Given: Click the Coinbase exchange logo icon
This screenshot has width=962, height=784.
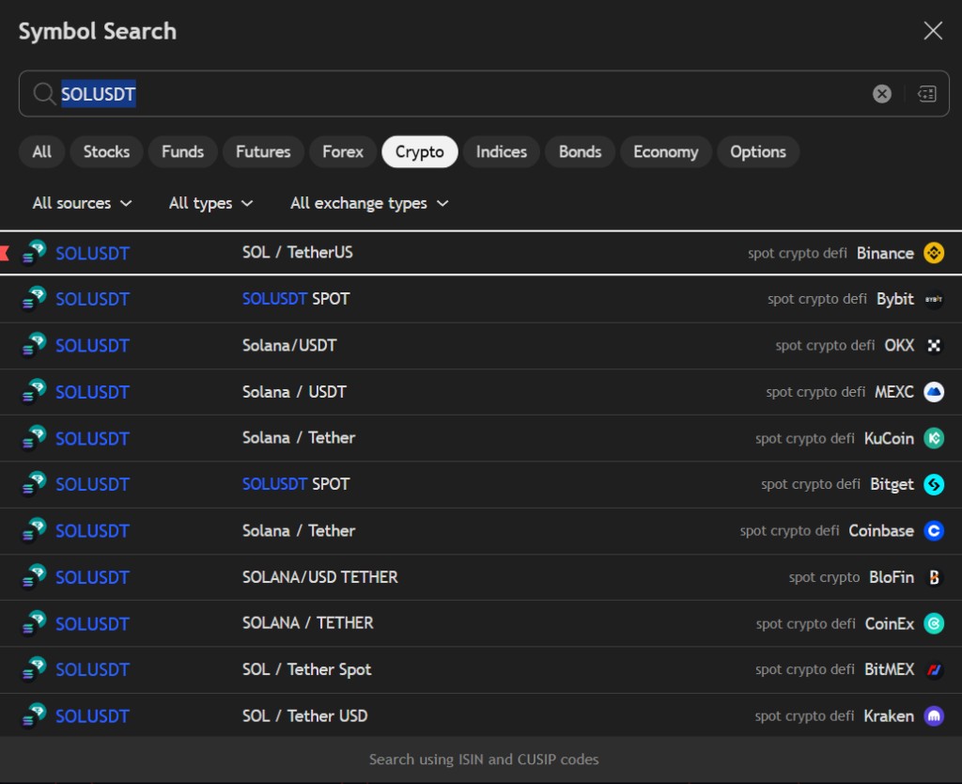Looking at the screenshot, I should 935,530.
